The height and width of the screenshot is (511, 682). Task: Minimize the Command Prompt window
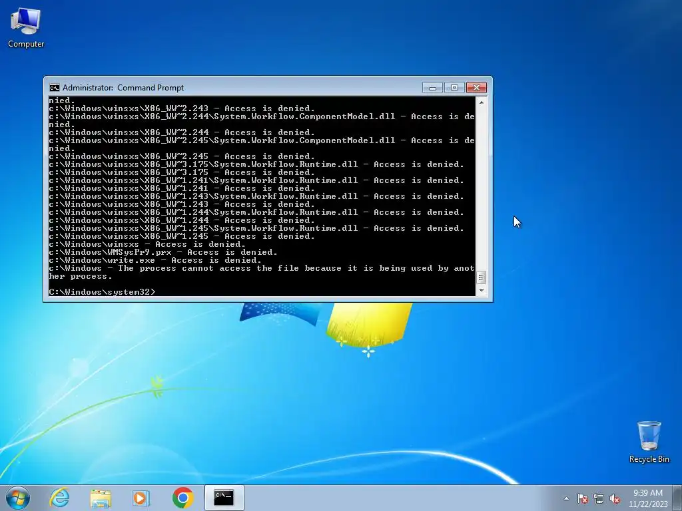[432, 88]
